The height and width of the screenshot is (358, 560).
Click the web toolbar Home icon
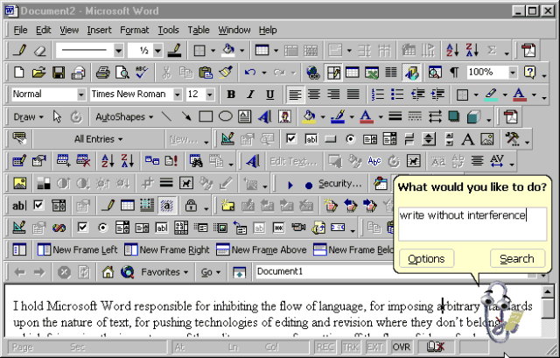[x=108, y=272]
